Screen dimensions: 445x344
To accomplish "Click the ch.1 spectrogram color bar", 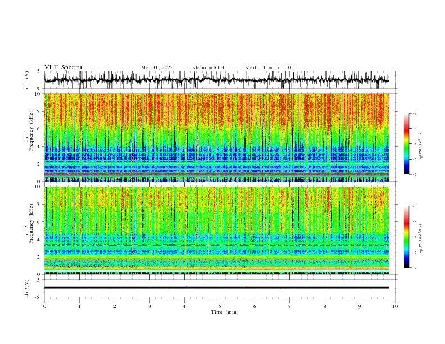I will (406, 144).
